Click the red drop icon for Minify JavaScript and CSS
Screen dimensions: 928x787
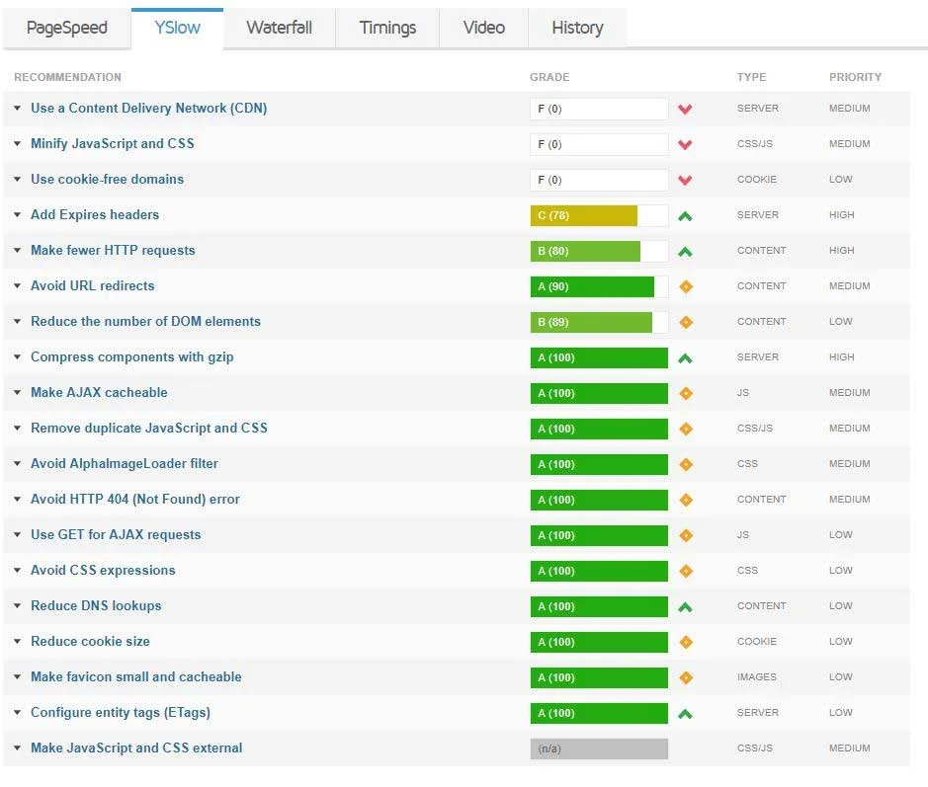pos(685,144)
